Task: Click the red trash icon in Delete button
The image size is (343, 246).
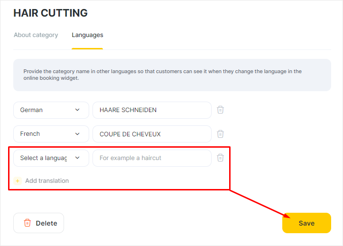Action: click(28, 223)
